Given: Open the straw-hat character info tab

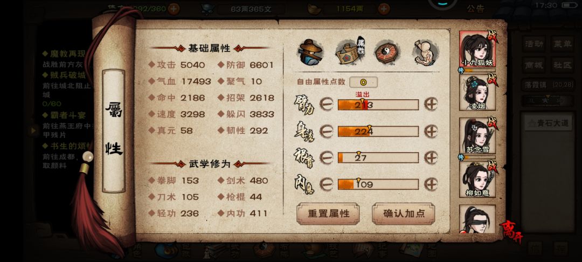Looking at the screenshot, I should point(311,52).
